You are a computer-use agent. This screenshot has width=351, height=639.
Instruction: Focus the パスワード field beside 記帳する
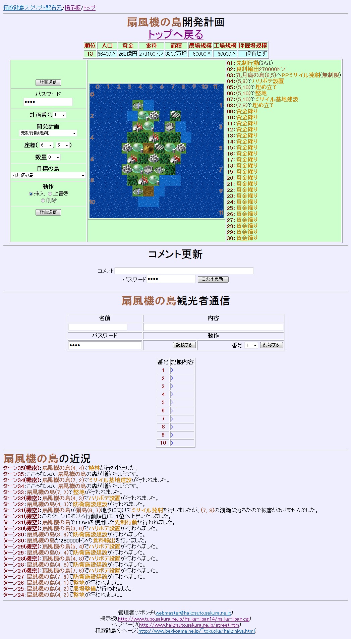pyautogui.click(x=105, y=345)
